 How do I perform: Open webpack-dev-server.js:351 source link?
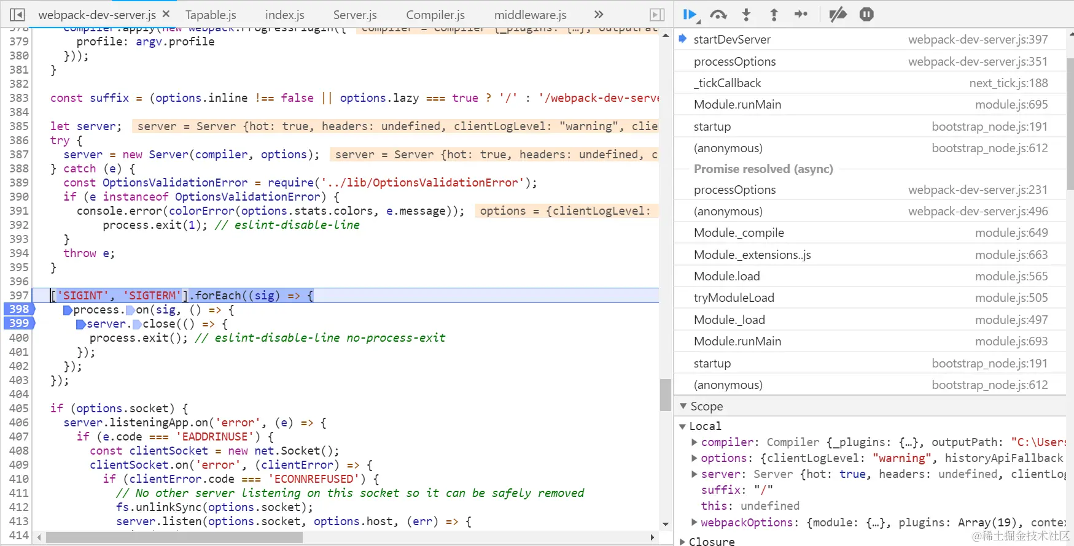pyautogui.click(x=978, y=61)
